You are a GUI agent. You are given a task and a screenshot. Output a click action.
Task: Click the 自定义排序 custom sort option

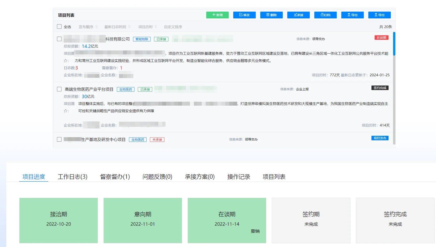tap(173, 27)
